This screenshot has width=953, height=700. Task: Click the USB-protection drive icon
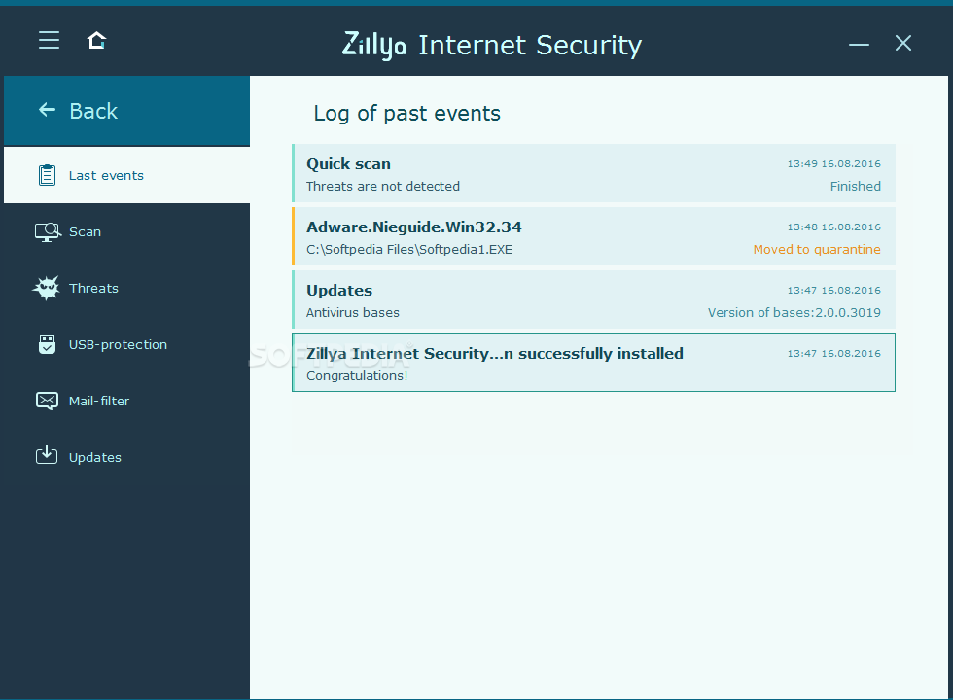coord(47,344)
